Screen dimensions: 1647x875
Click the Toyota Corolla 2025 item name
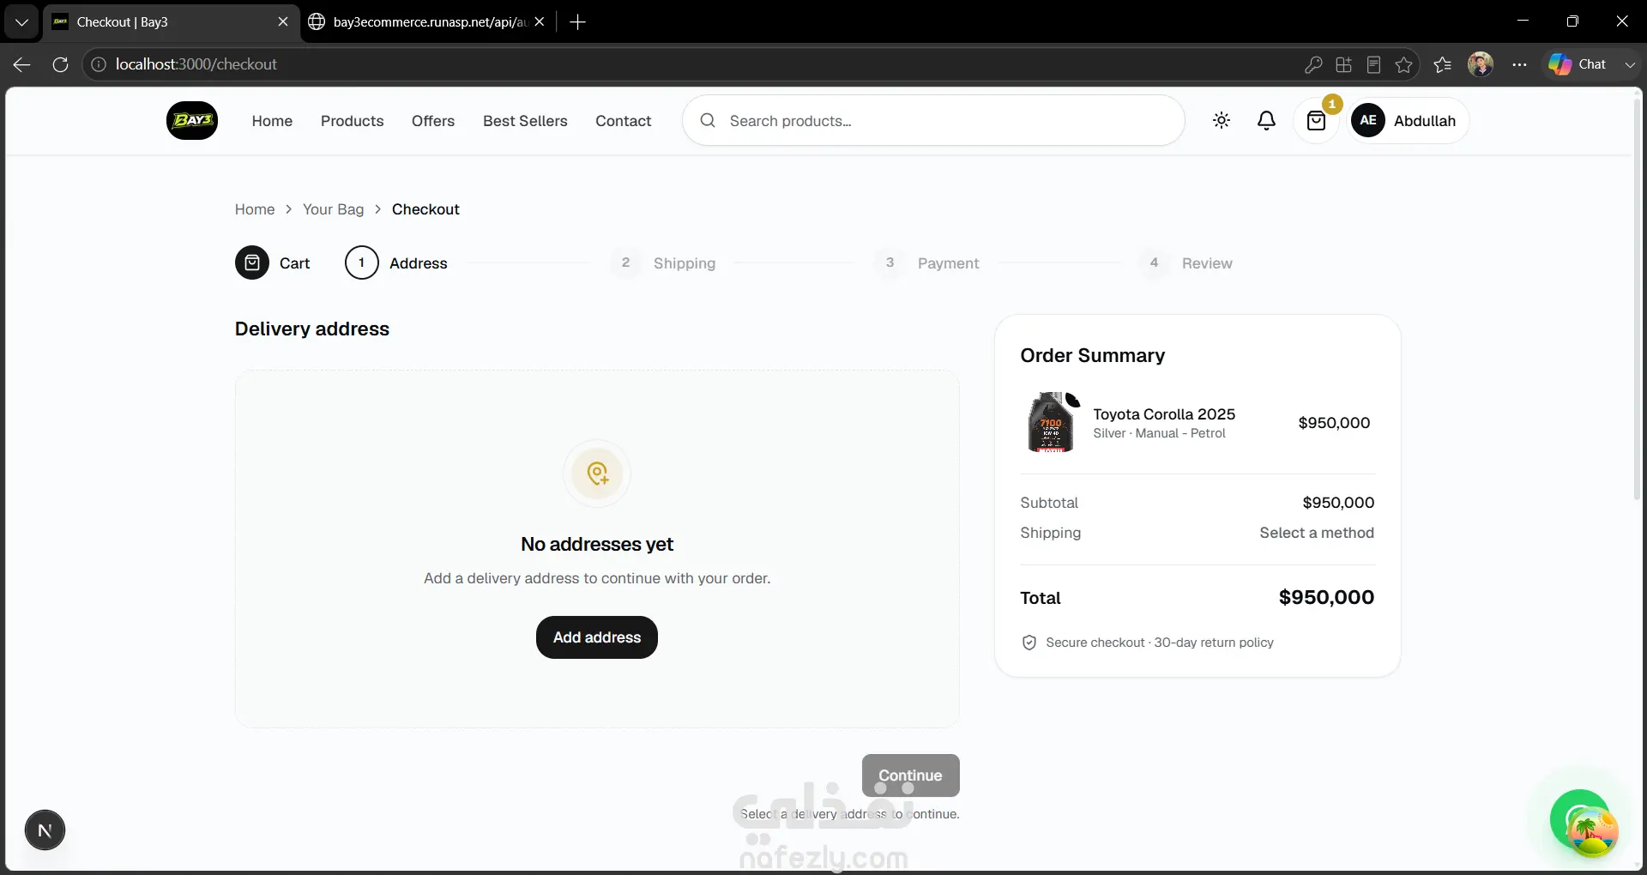(1164, 414)
